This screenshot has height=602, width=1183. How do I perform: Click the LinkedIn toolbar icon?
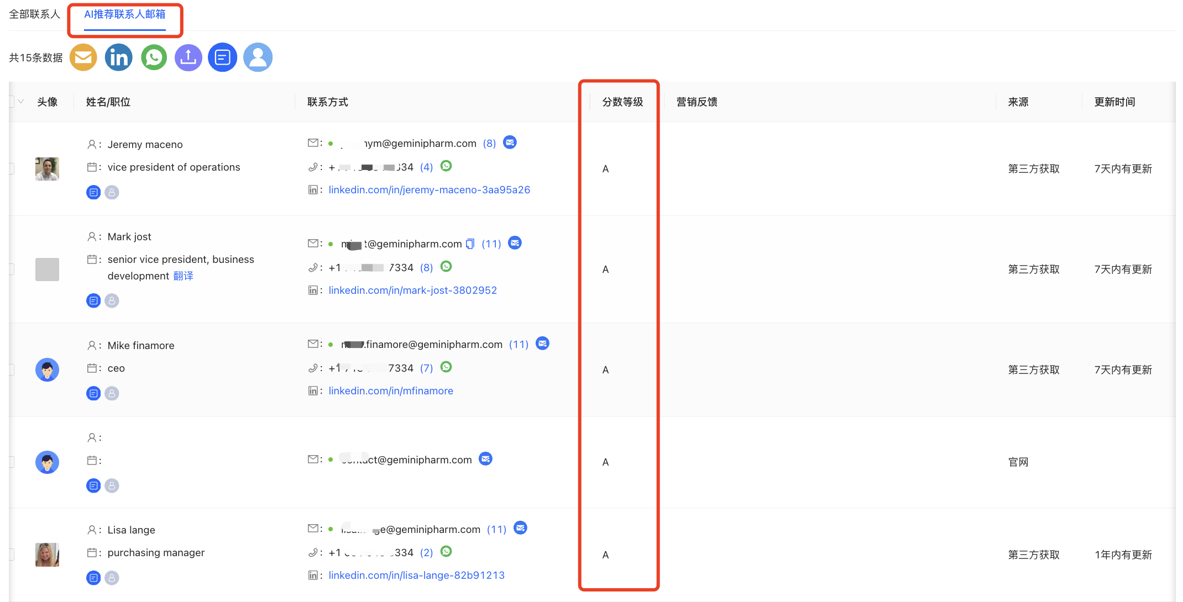(119, 57)
